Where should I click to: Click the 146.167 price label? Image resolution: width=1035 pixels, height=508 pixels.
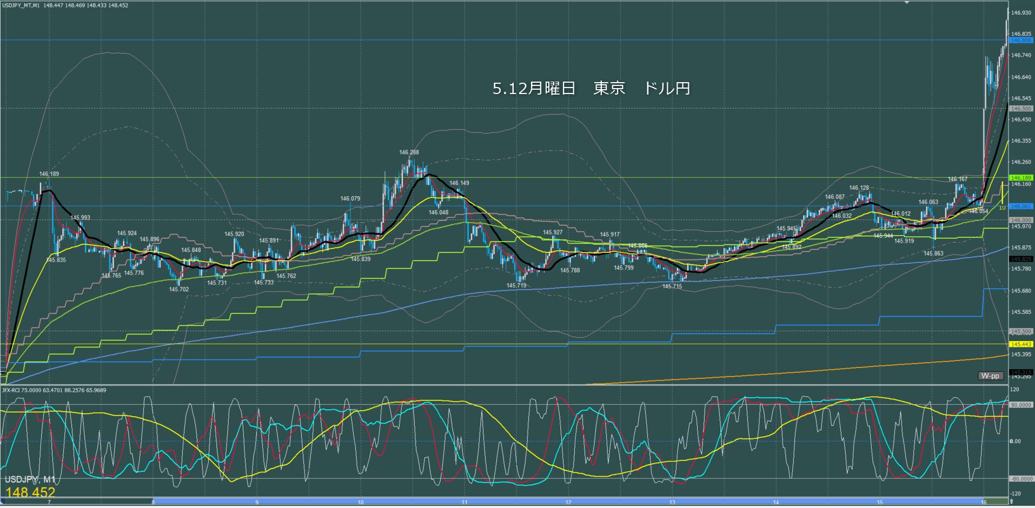click(x=958, y=179)
